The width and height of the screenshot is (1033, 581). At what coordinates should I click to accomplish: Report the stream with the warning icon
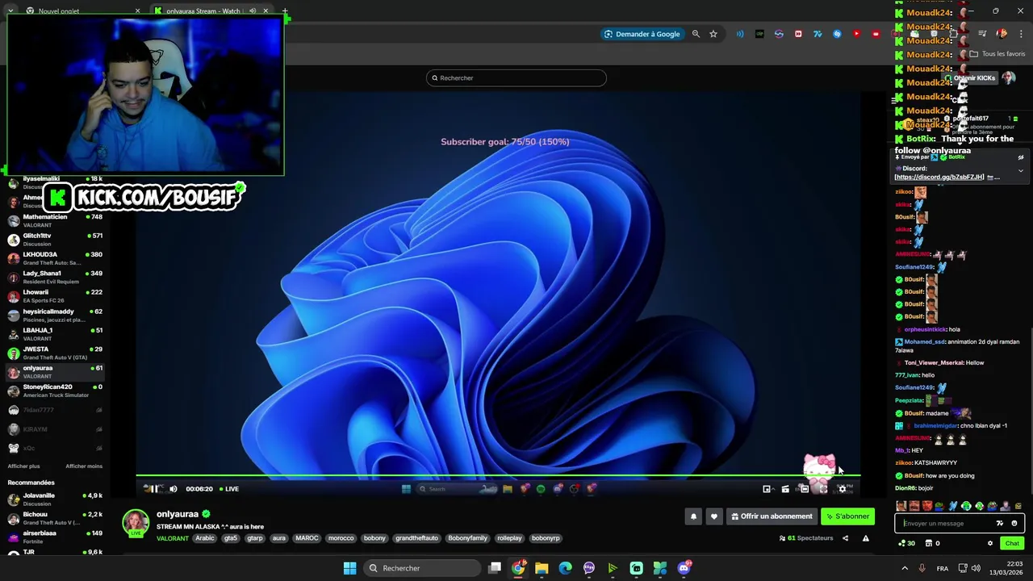click(866, 538)
